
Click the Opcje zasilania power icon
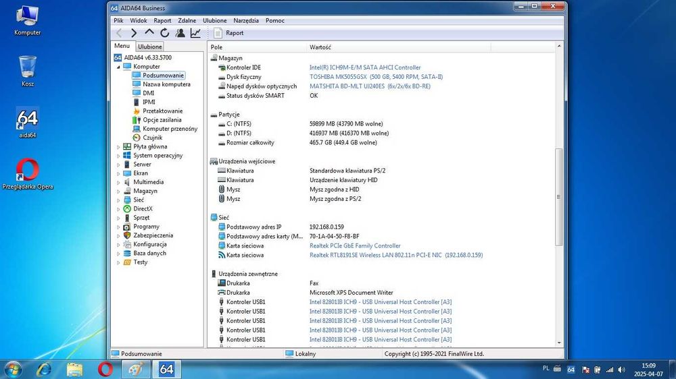coord(137,120)
